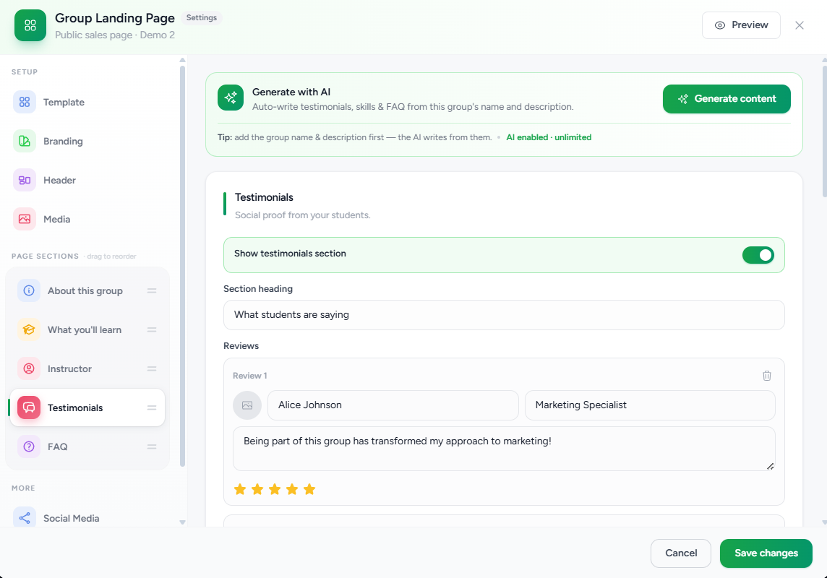This screenshot has height=578, width=827.
Task: Click the drag handle for What you'll learn
Action: [x=152, y=330]
